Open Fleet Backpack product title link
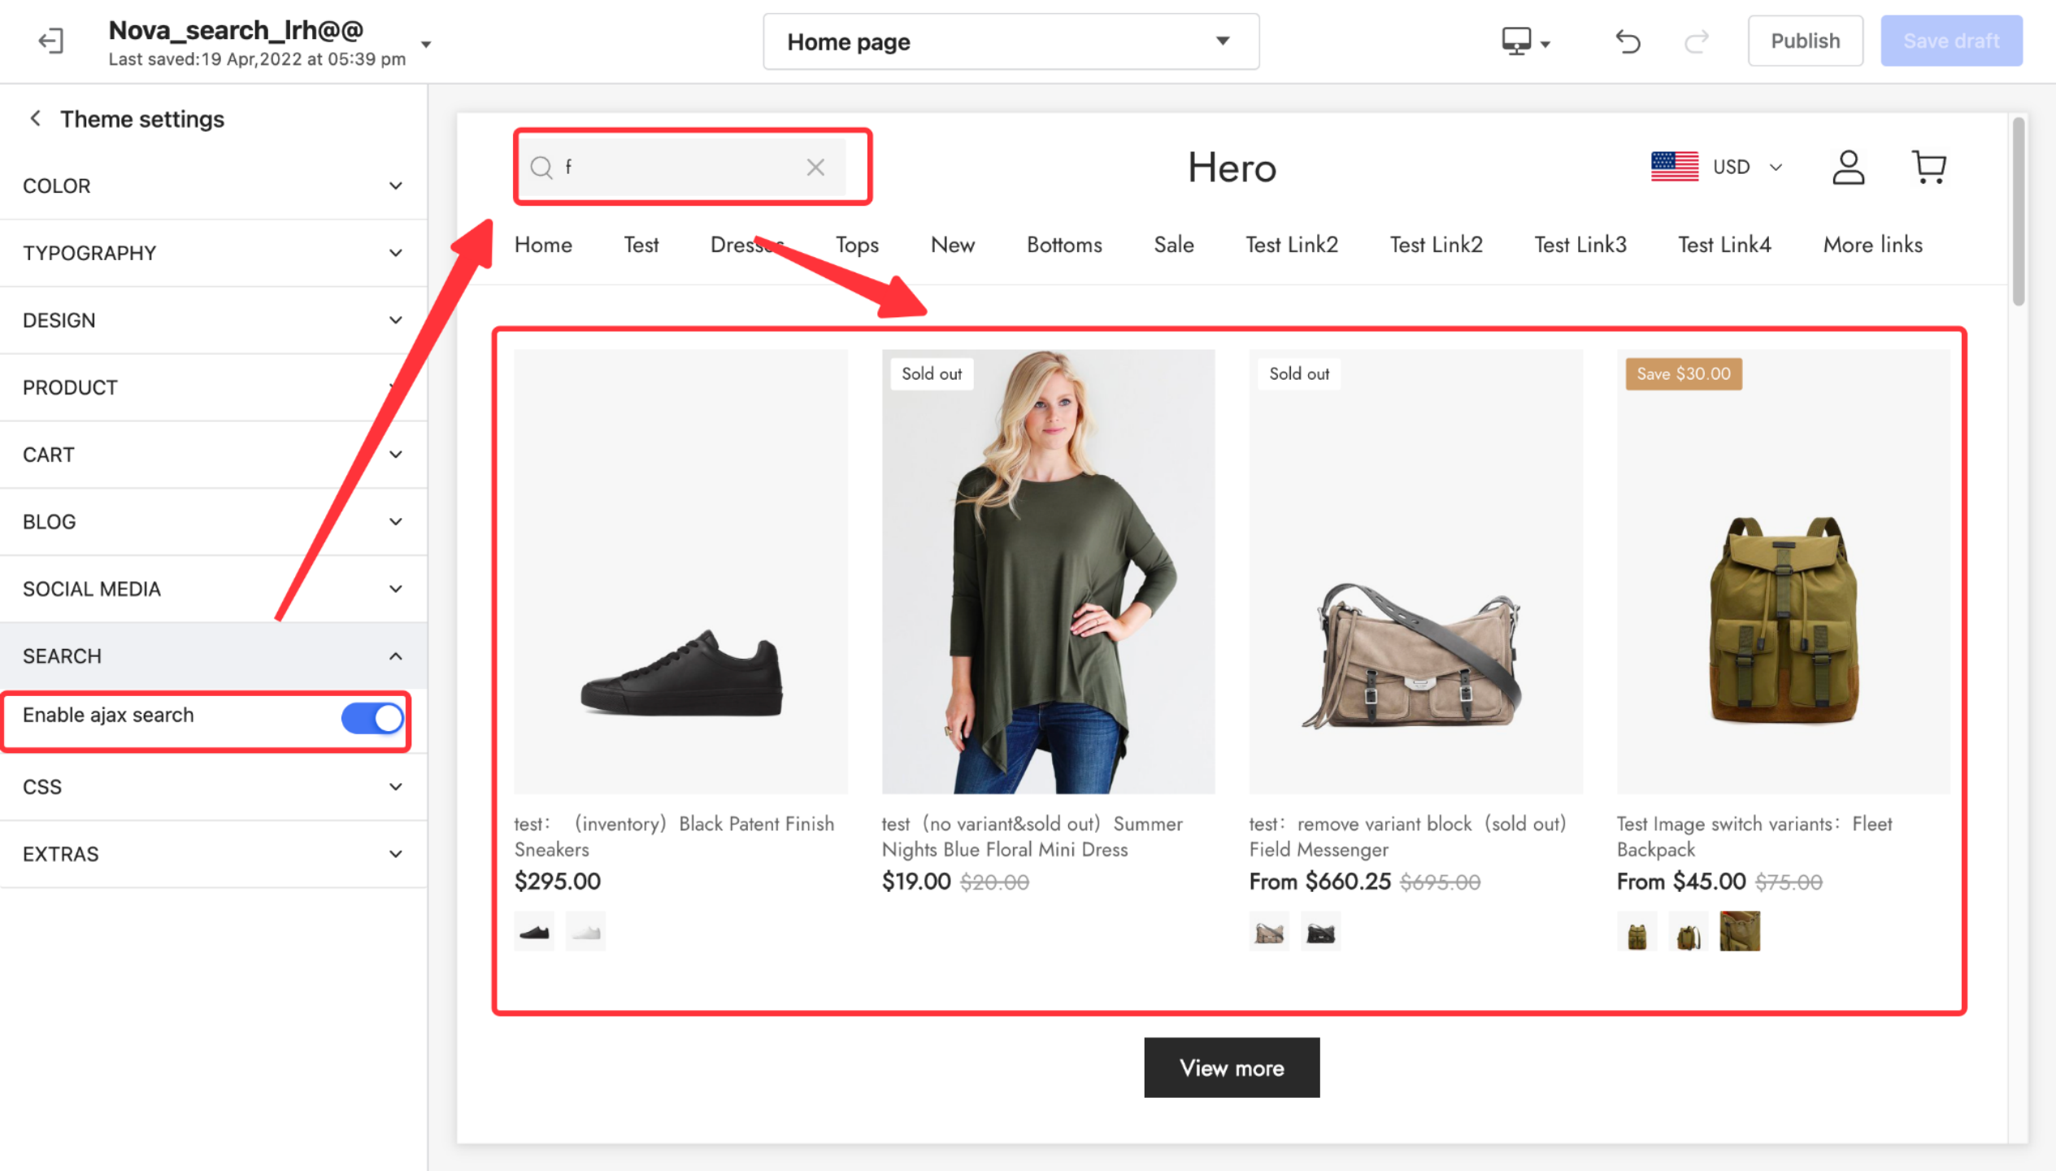This screenshot has width=2056, height=1171. click(1754, 837)
